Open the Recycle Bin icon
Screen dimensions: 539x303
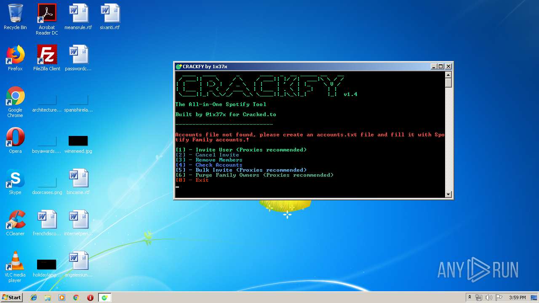click(15, 17)
